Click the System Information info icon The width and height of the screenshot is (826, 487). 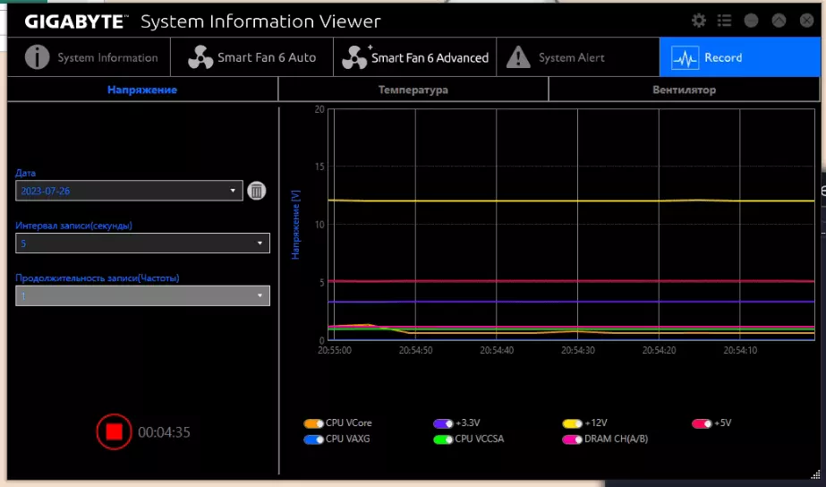pos(37,57)
